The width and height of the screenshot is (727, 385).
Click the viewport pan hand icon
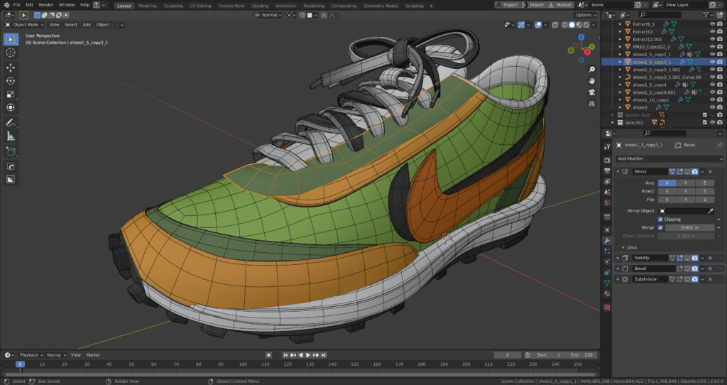591,81
